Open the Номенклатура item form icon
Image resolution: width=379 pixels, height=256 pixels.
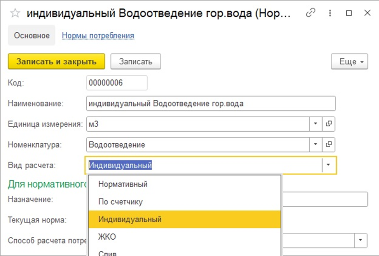tap(329, 145)
